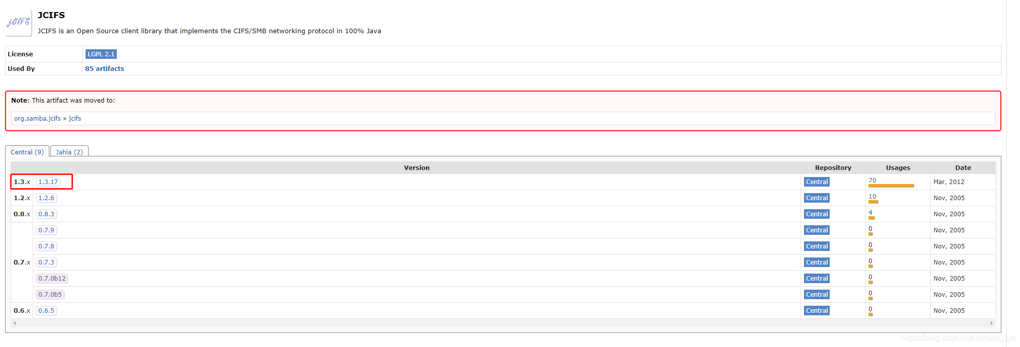
Task: Click Central badge in 0.7.8 row
Action: coord(817,246)
